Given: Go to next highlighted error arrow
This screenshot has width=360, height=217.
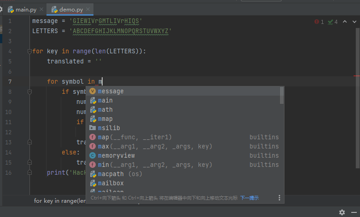Looking at the screenshot, I should point(354,22).
